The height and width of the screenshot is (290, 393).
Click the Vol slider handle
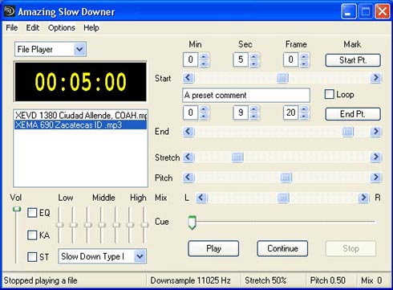[x=17, y=209]
